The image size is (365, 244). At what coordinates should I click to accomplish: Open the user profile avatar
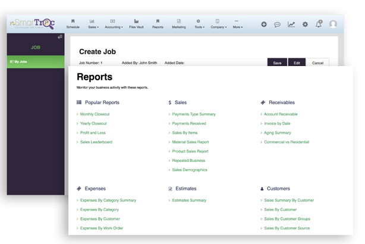pos(333,24)
